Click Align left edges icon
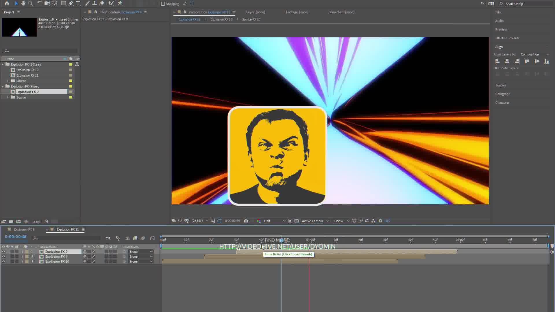This screenshot has height=312, width=555. (x=497, y=61)
